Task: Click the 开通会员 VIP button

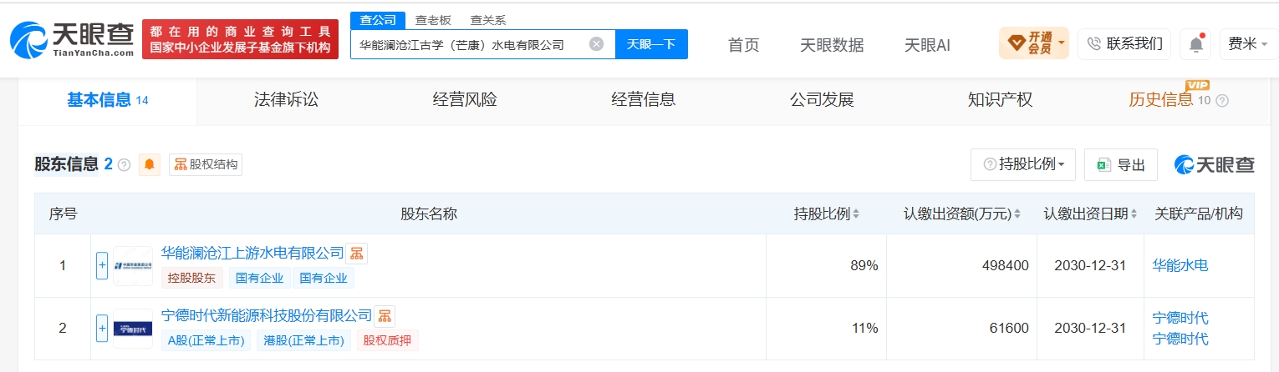Action: click(x=1034, y=43)
